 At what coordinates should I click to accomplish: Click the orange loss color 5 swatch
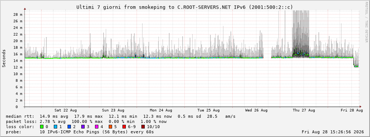pos(110,127)
